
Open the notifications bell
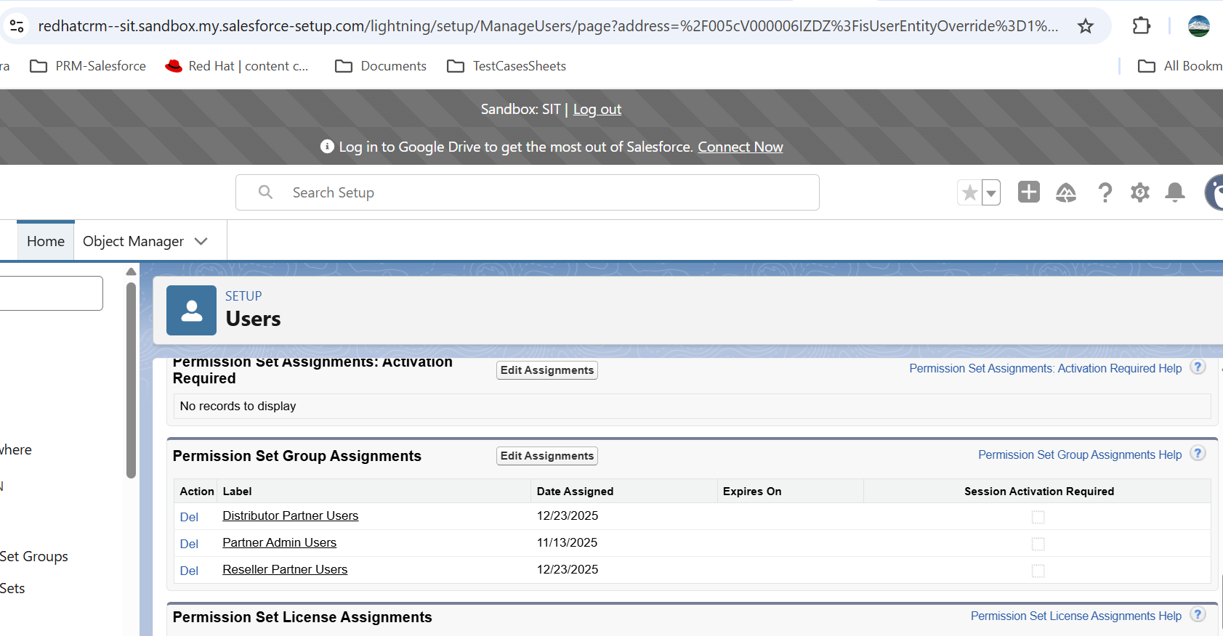[x=1175, y=192]
